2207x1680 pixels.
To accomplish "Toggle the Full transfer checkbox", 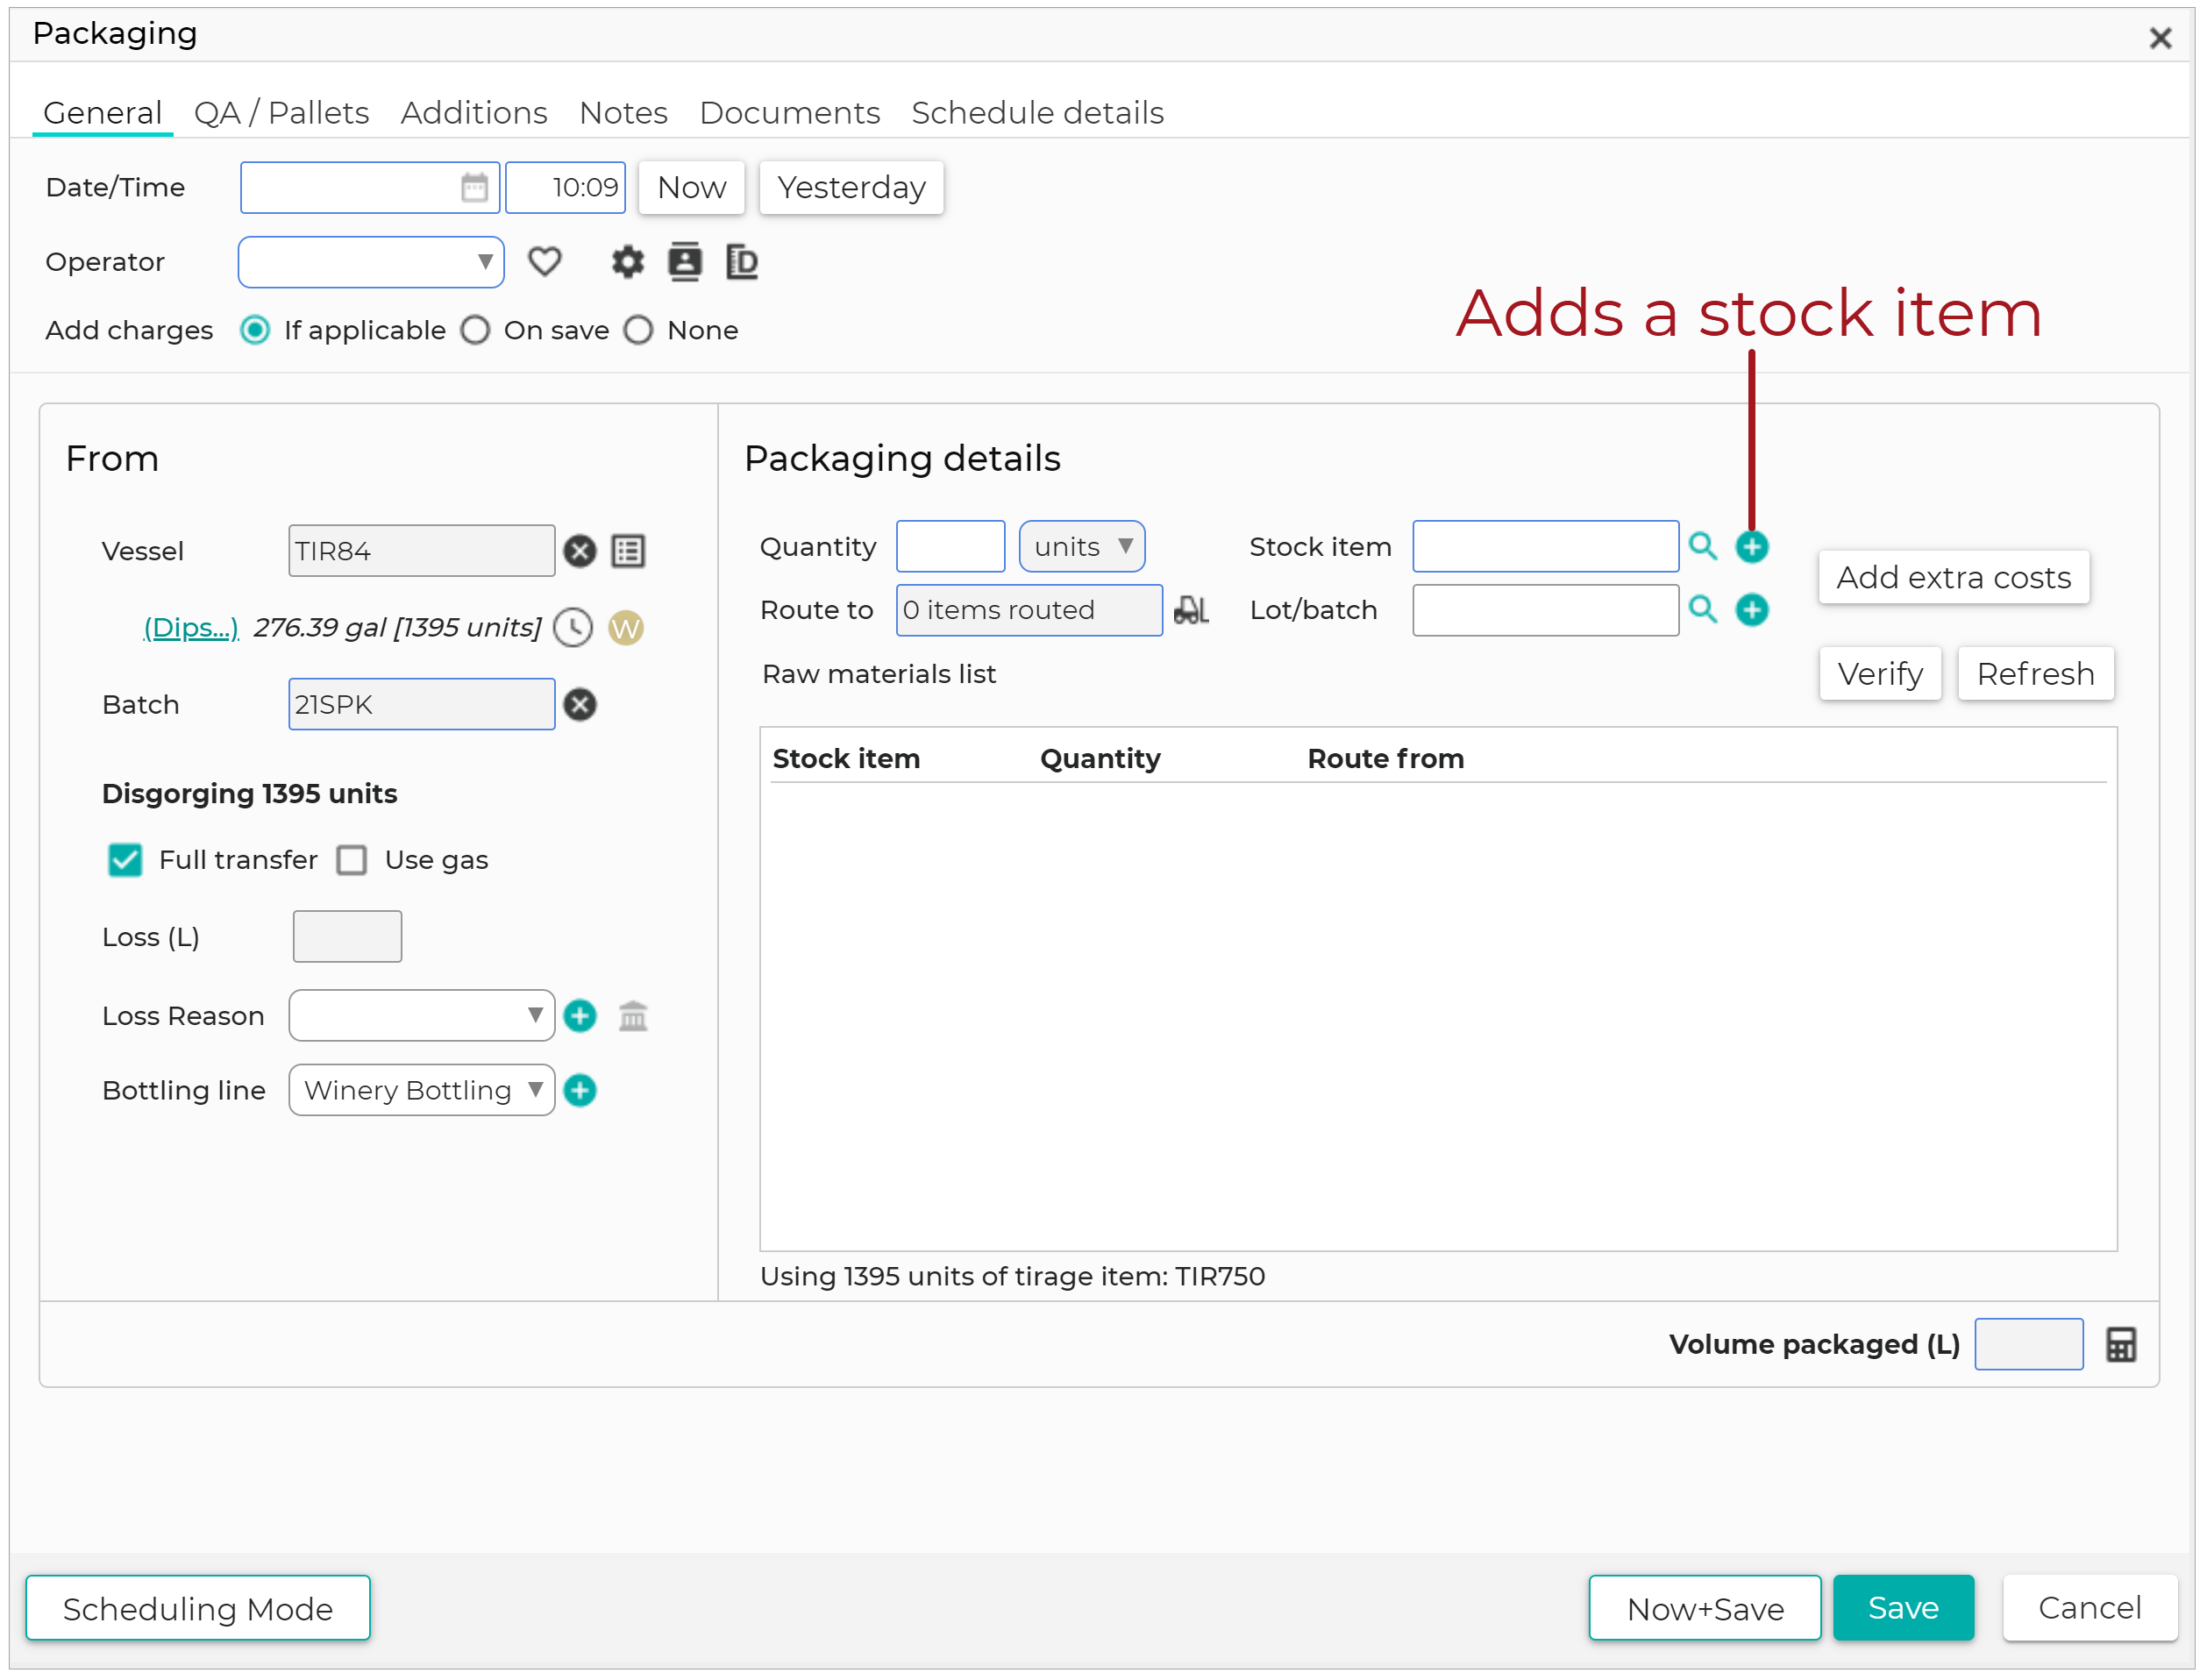I will [125, 860].
